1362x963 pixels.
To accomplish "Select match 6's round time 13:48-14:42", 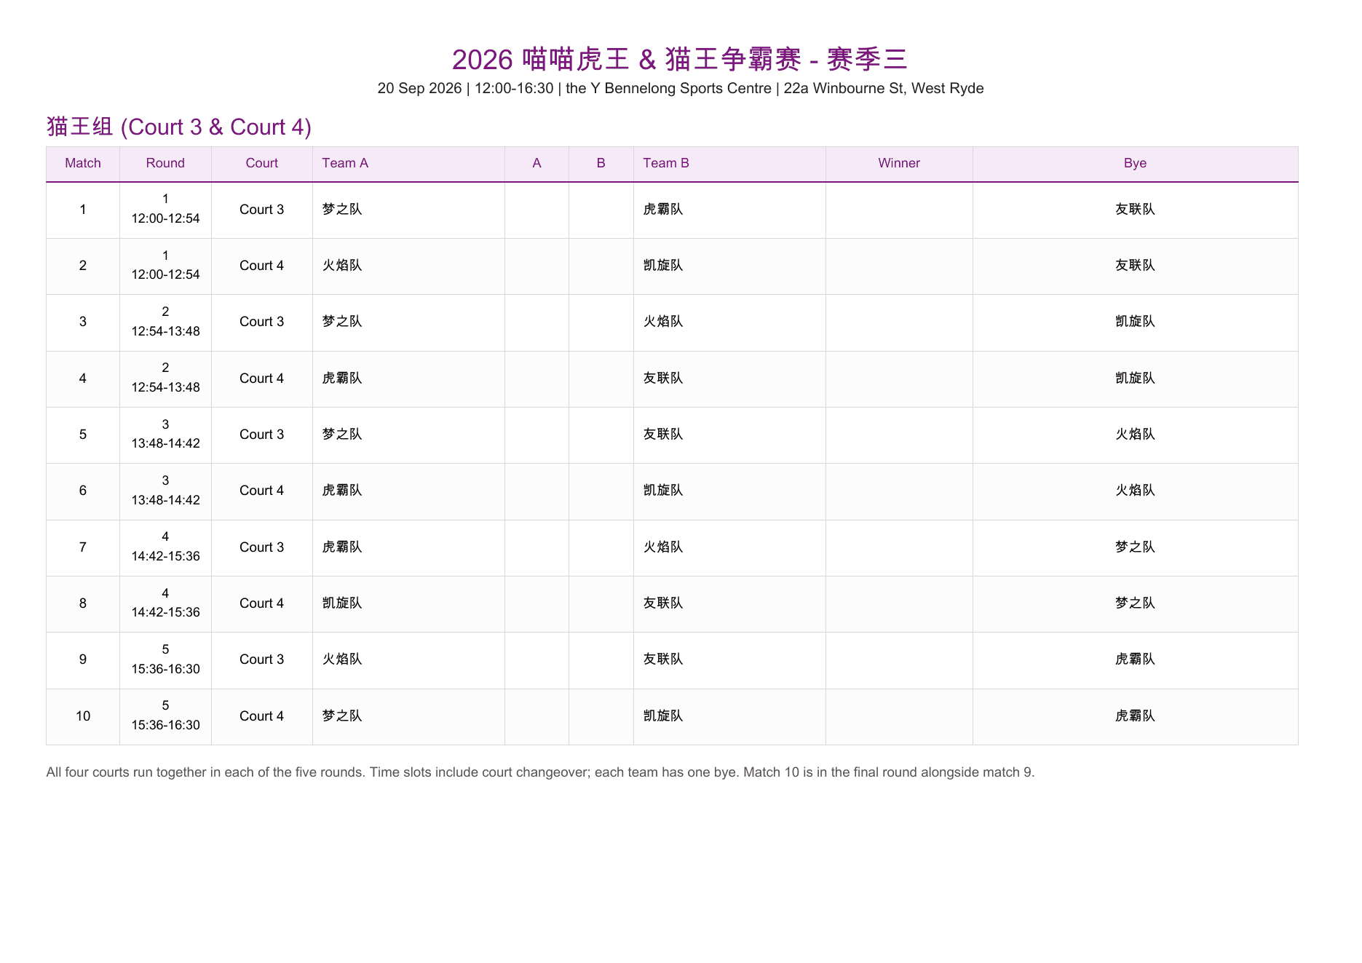I will (165, 500).
